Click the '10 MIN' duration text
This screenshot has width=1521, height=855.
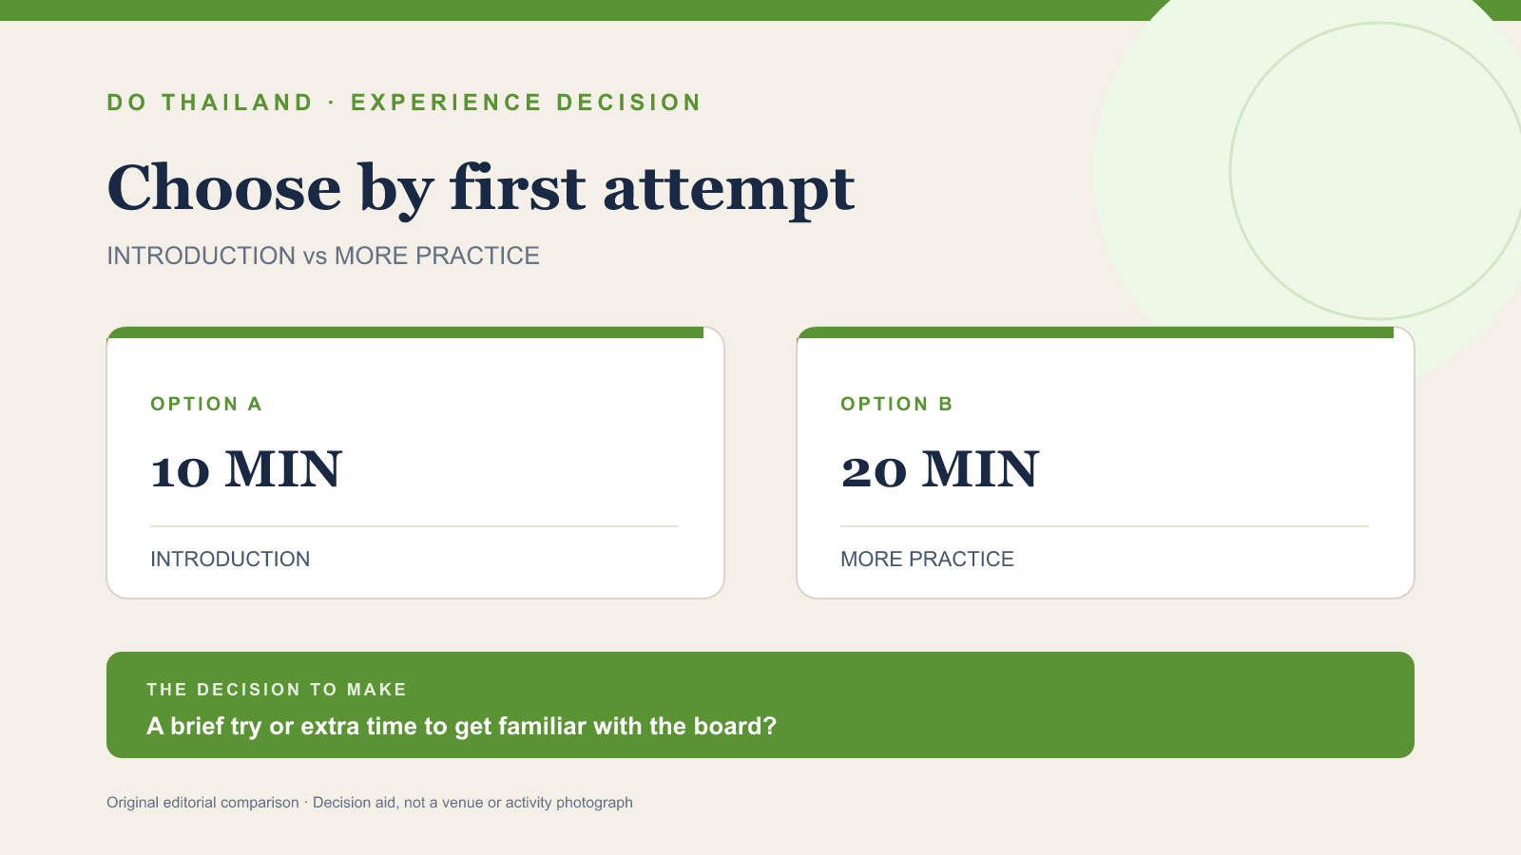(246, 469)
